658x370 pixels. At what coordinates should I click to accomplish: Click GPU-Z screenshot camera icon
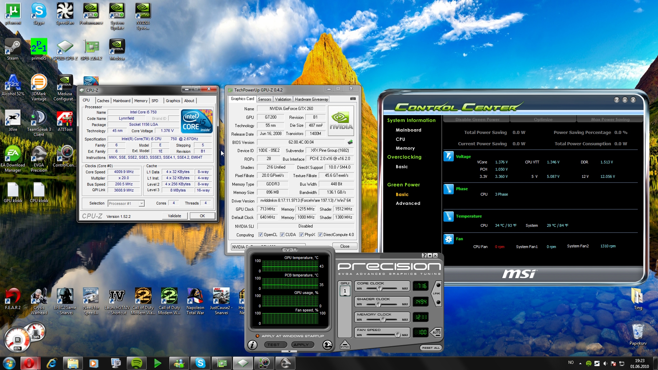(x=353, y=99)
